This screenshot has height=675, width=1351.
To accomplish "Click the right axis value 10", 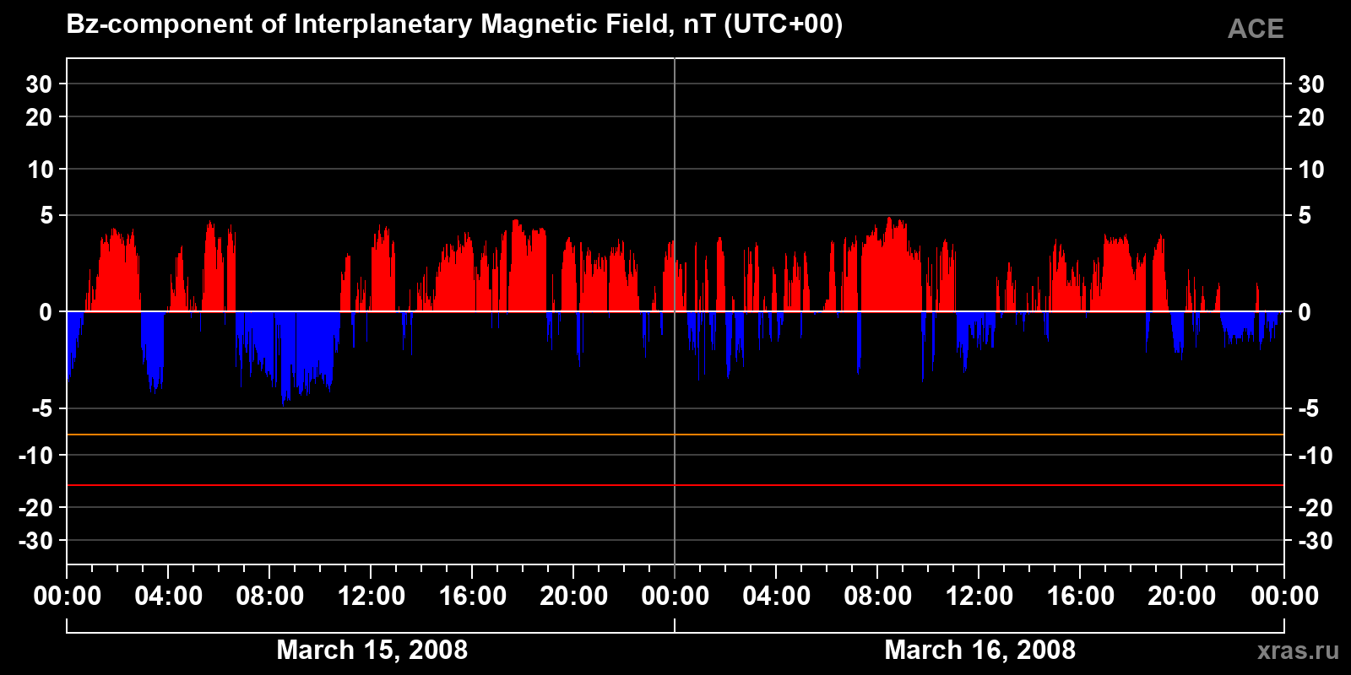I will (x=1310, y=170).
